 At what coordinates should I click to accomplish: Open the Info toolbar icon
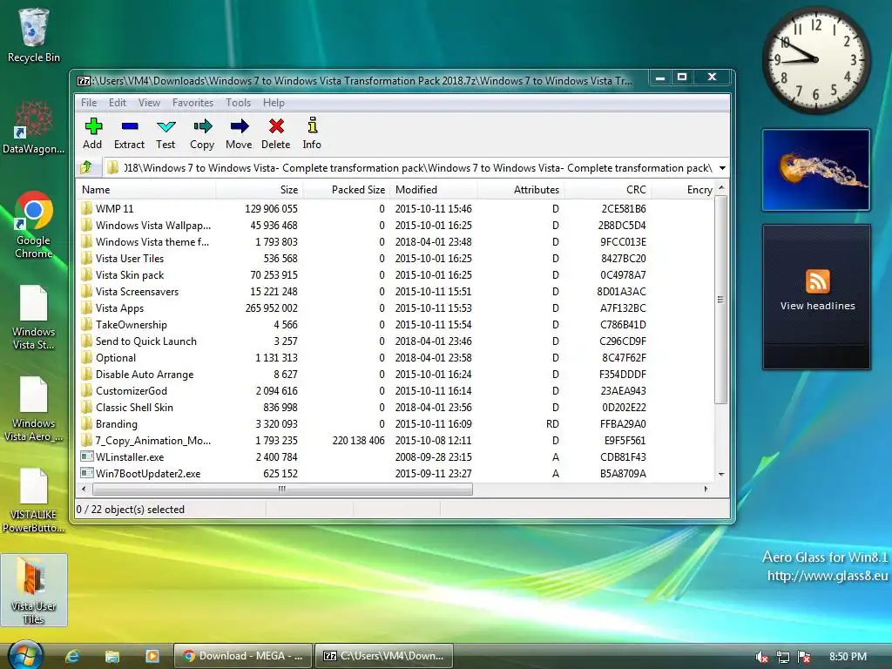point(313,125)
